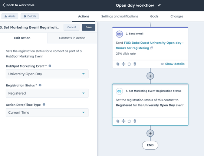Switch to Contacts in action tab

point(72,38)
